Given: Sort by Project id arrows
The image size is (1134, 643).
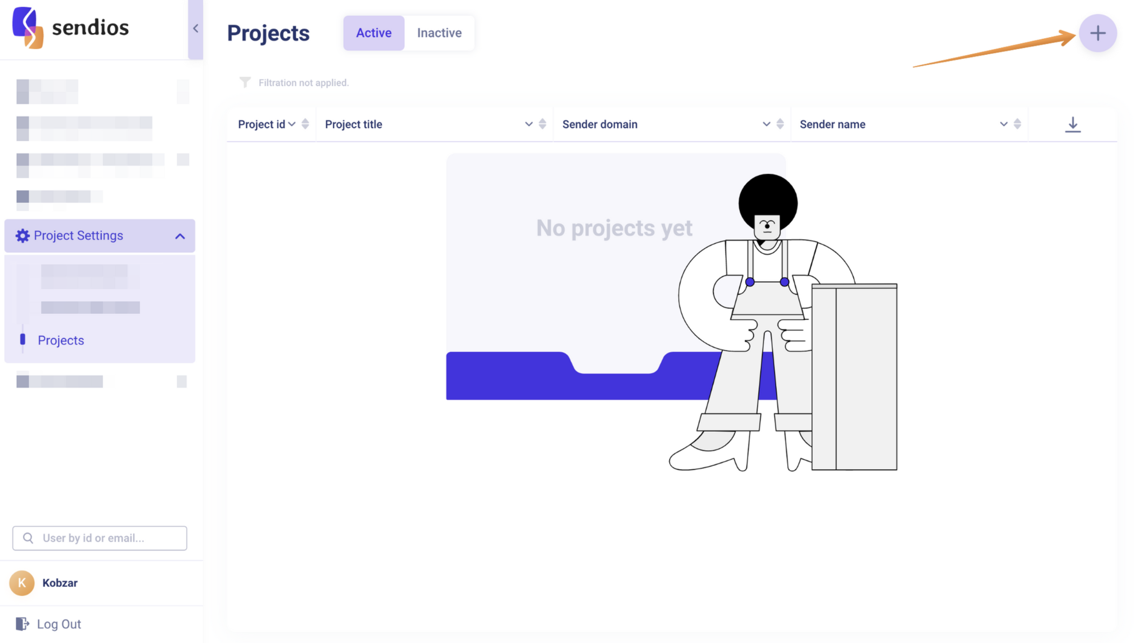Looking at the screenshot, I should click(305, 124).
